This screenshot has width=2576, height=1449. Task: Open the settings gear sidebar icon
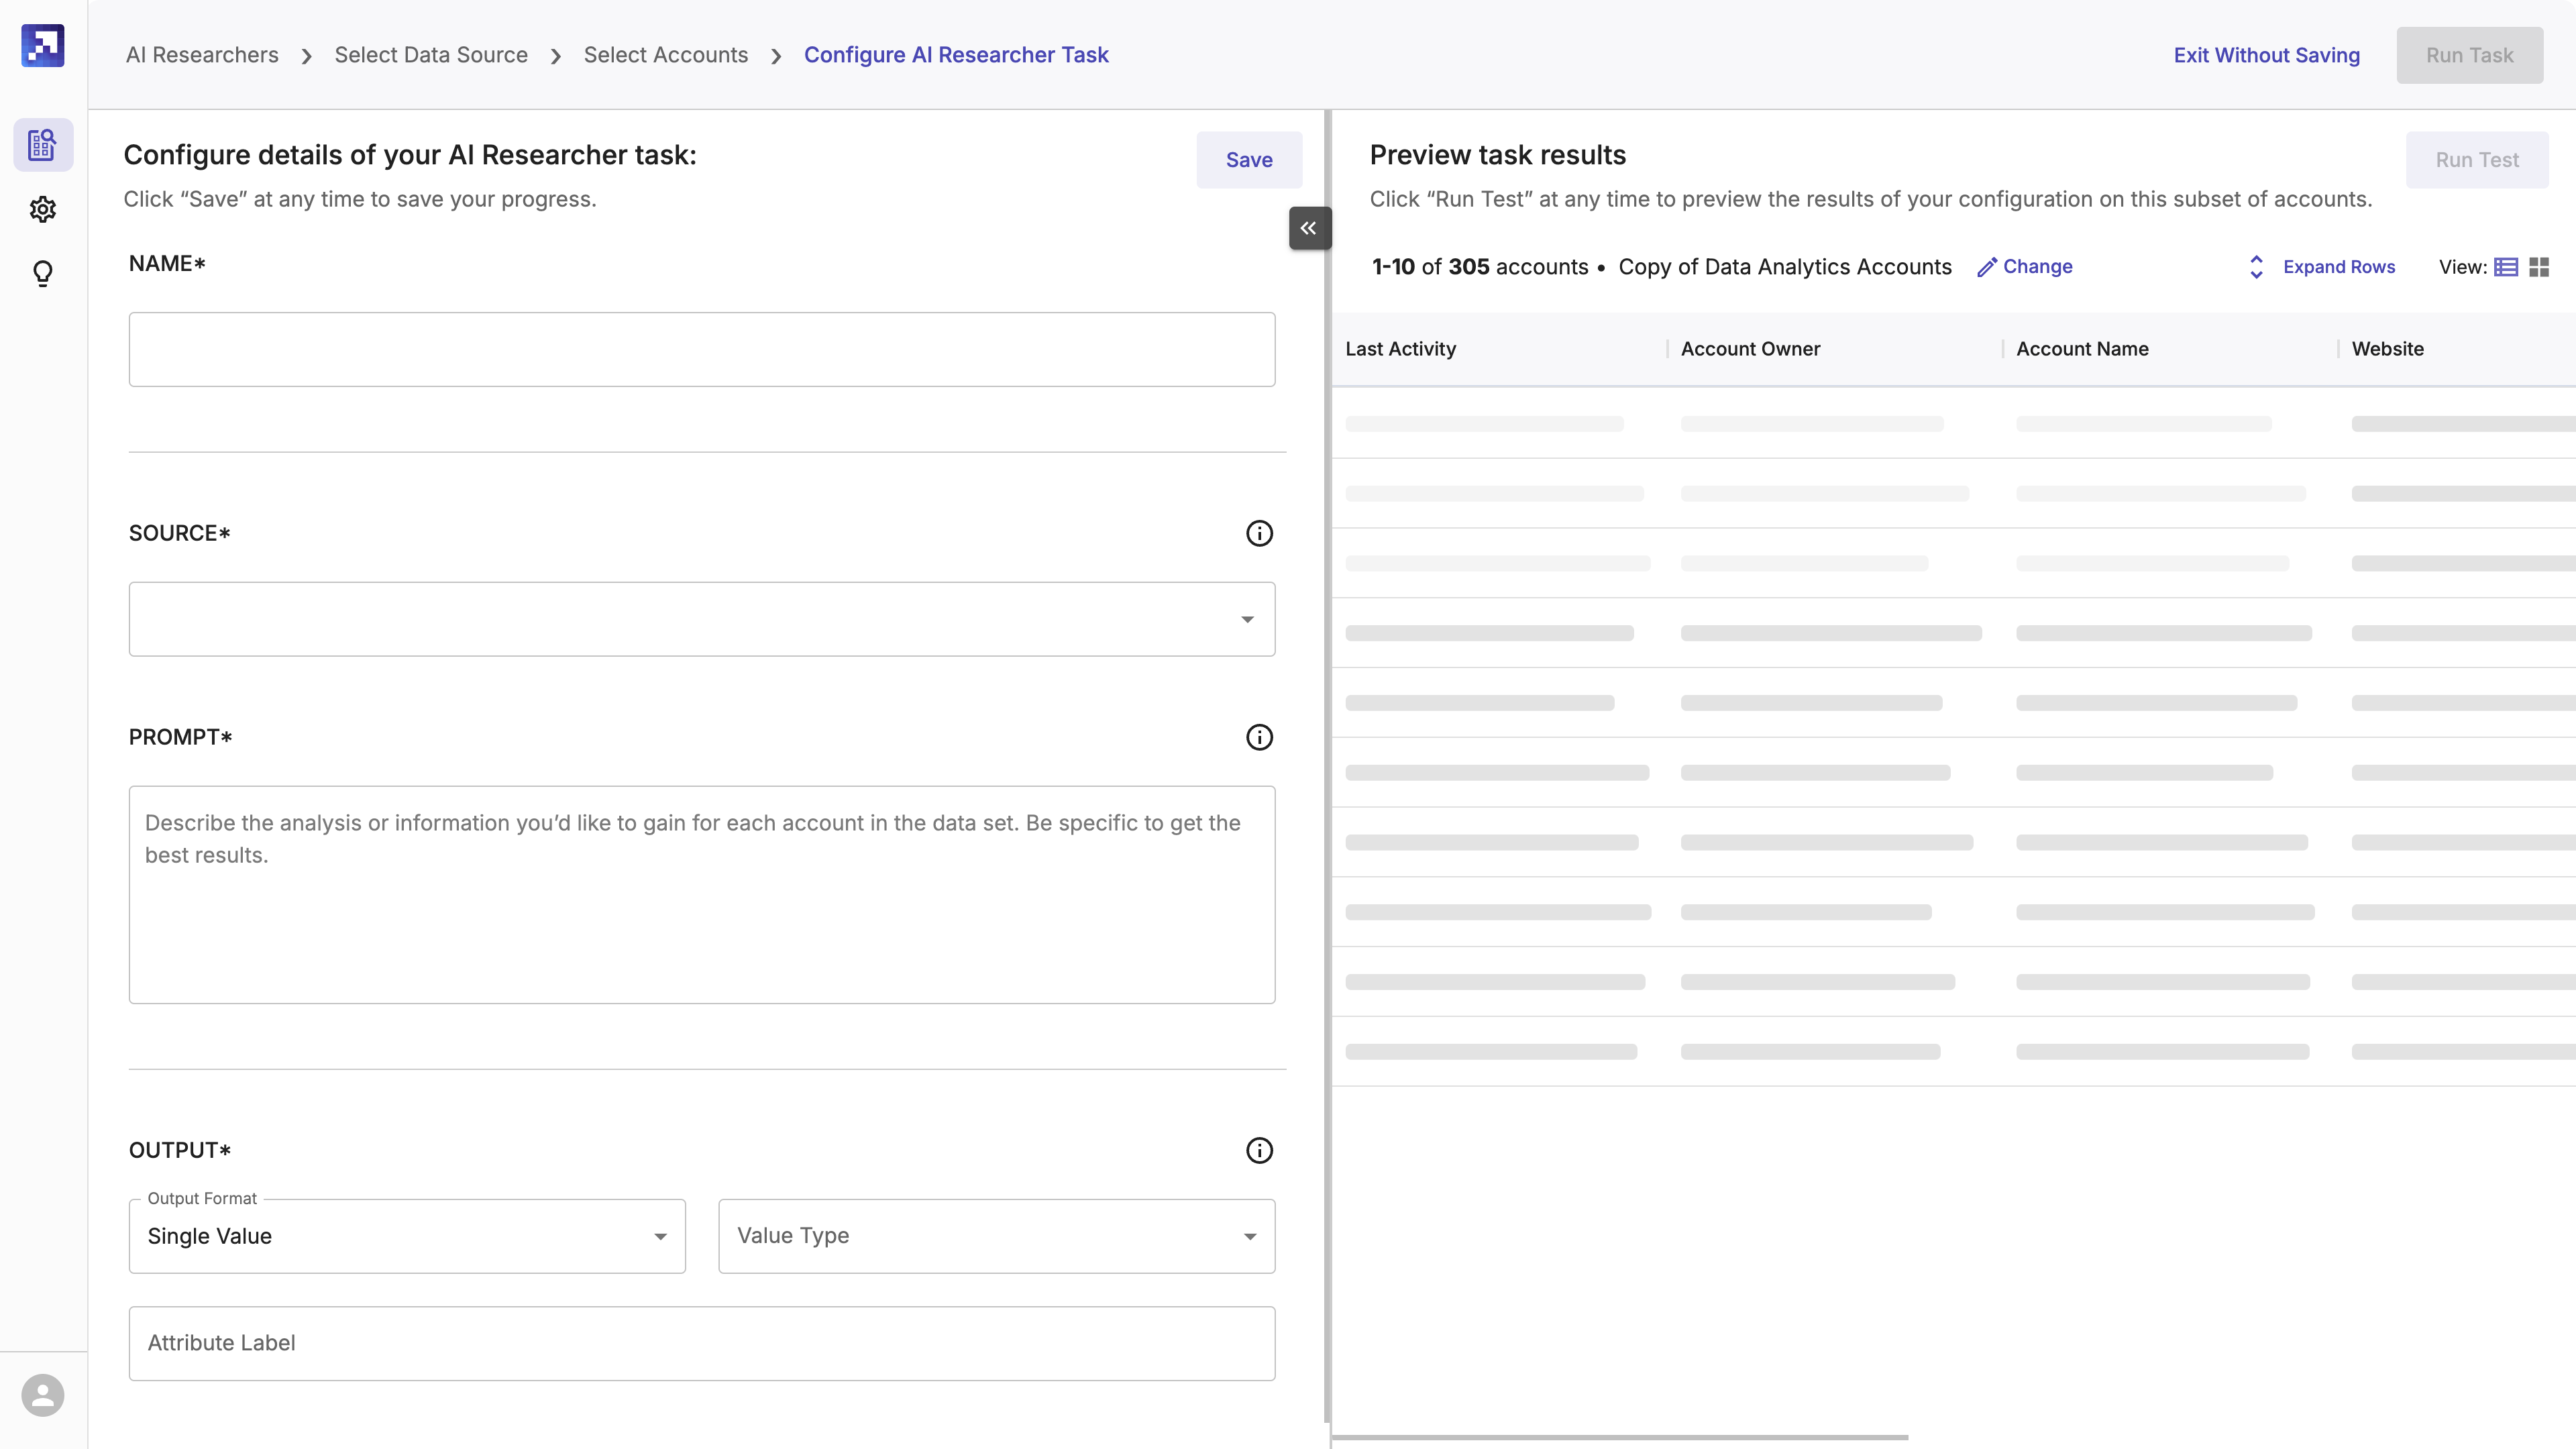point(43,209)
